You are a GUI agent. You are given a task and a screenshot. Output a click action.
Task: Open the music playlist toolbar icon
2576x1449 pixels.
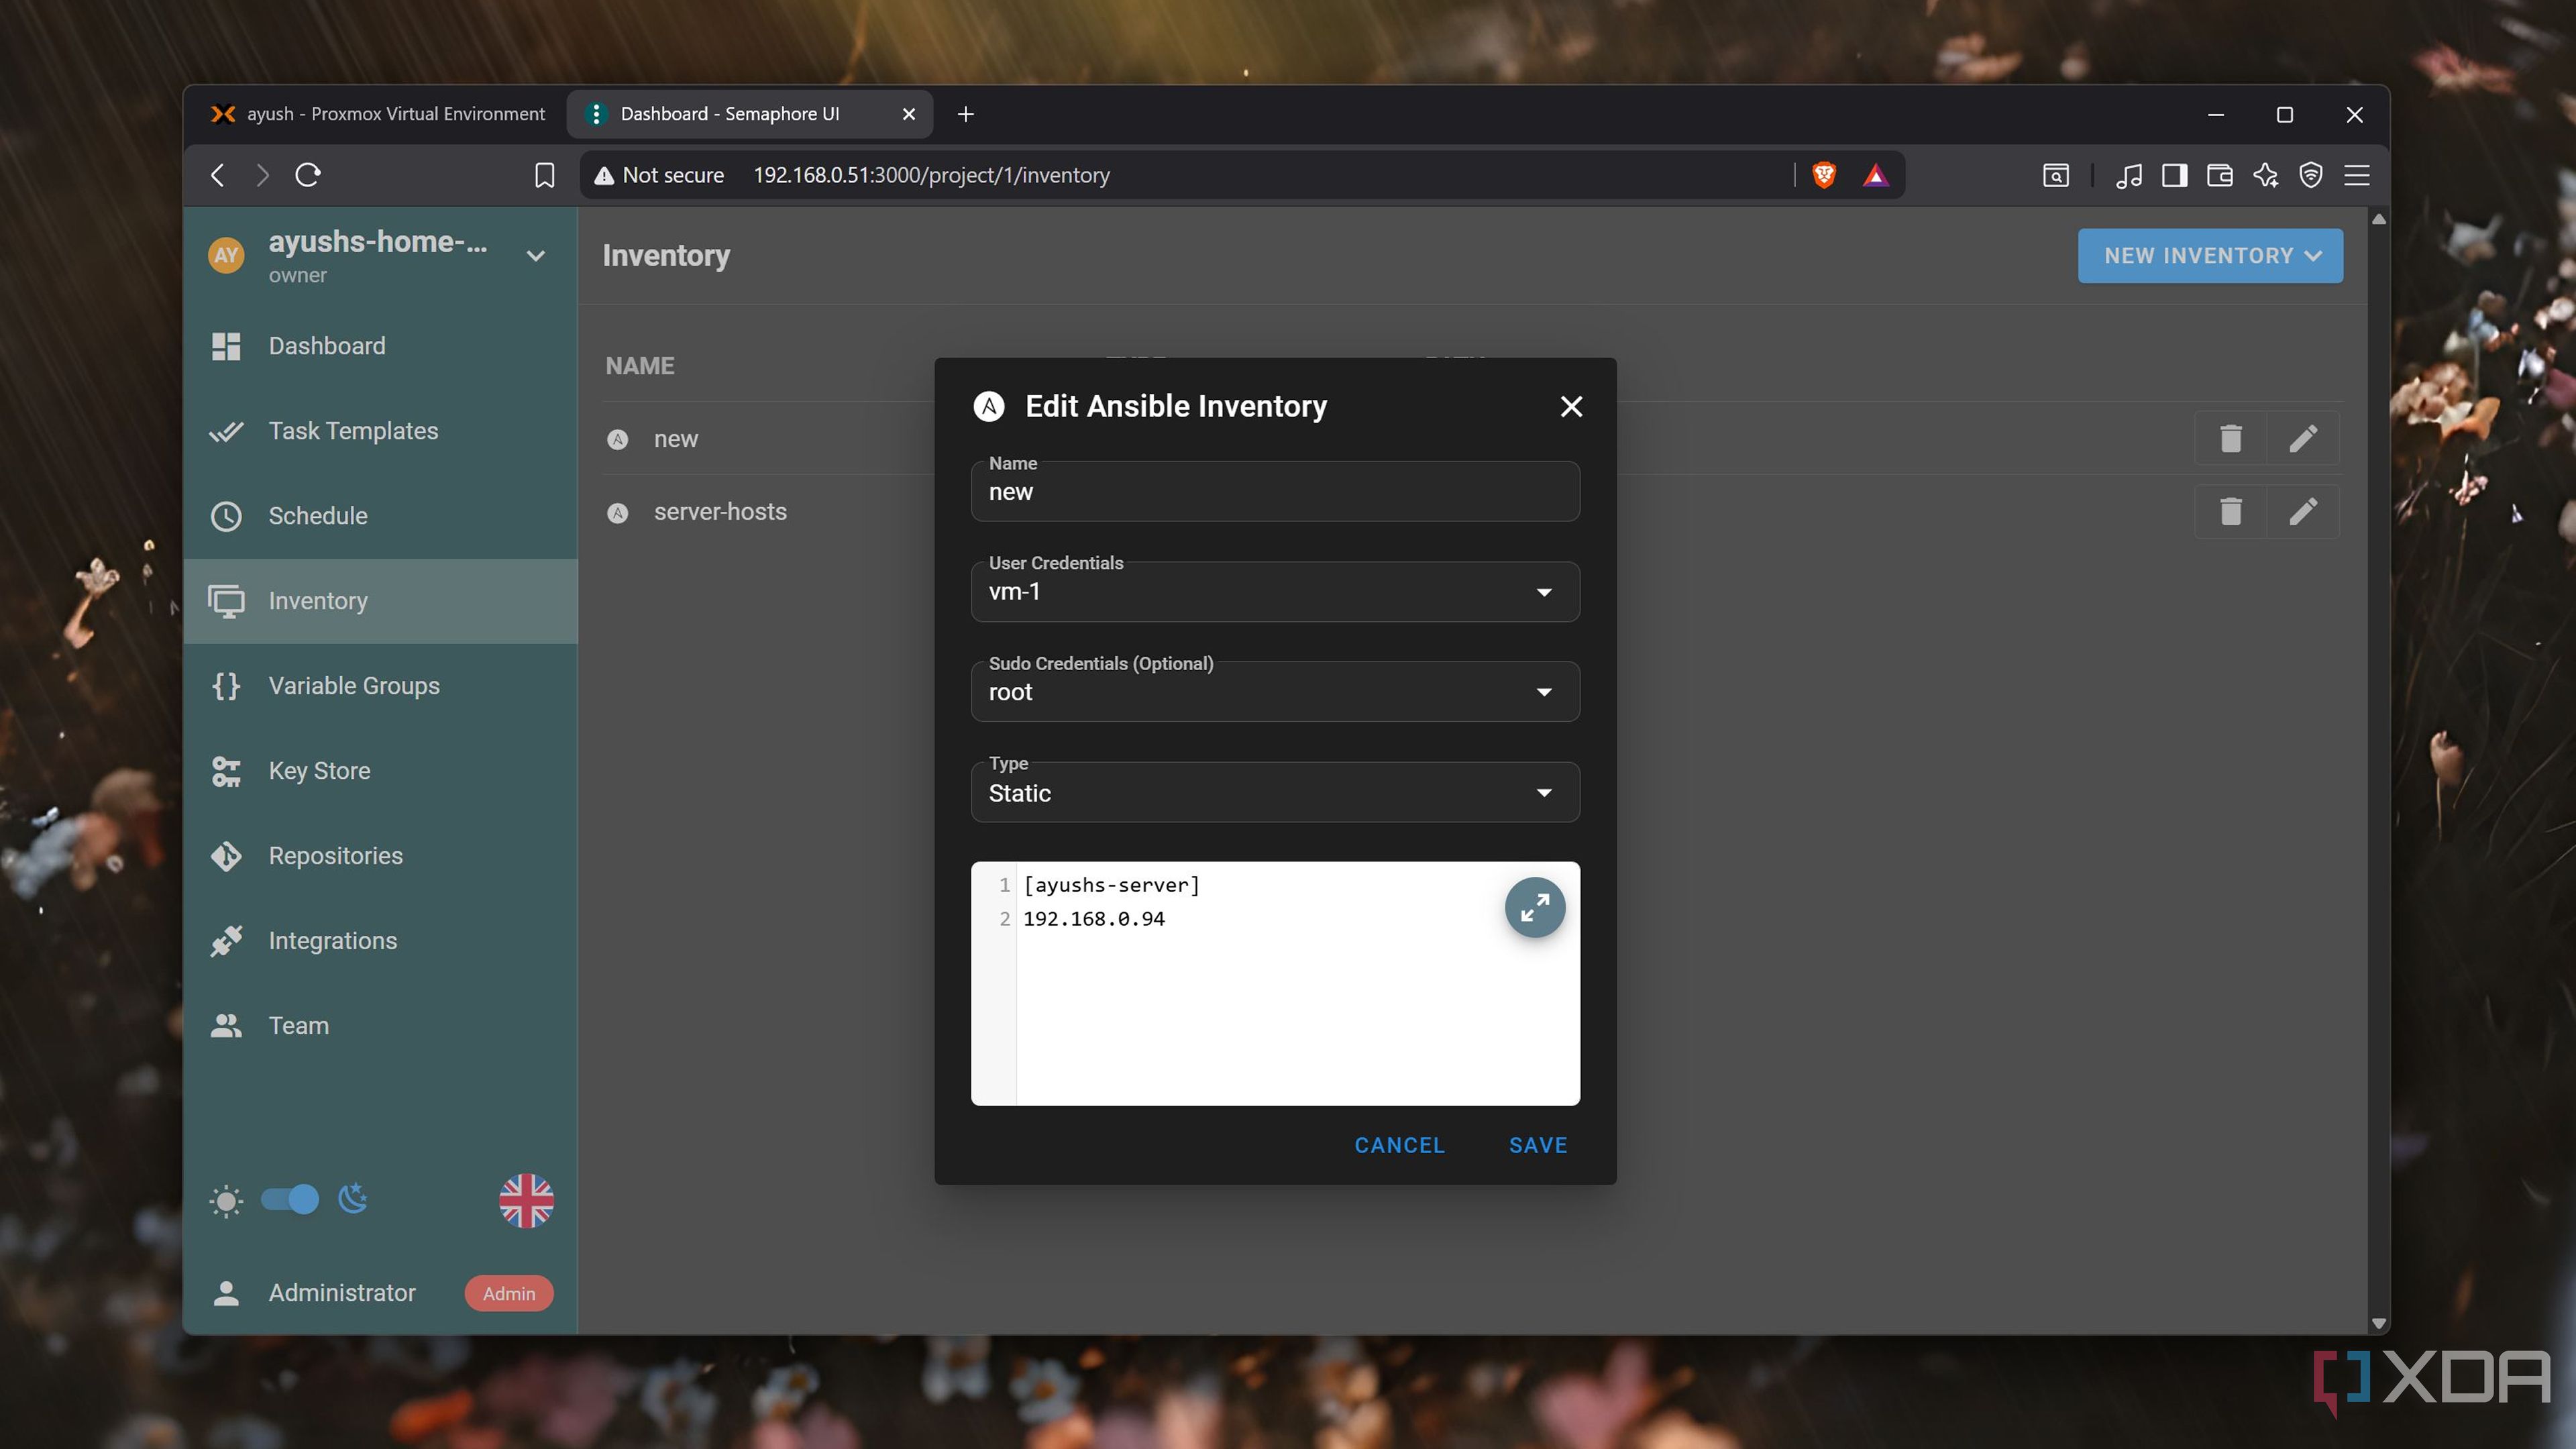point(2129,175)
